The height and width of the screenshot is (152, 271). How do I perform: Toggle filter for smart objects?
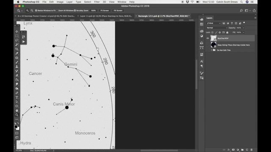tap(240, 23)
